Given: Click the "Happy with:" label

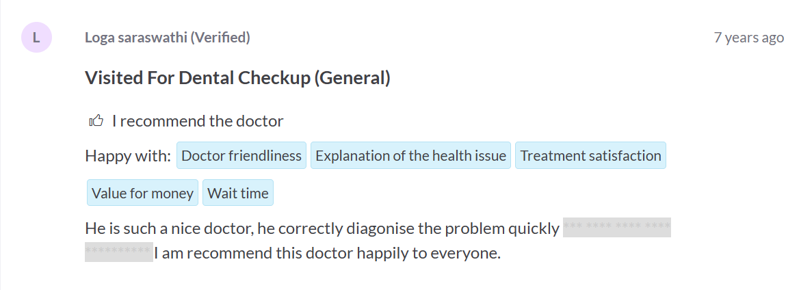Looking at the screenshot, I should point(128,156).
